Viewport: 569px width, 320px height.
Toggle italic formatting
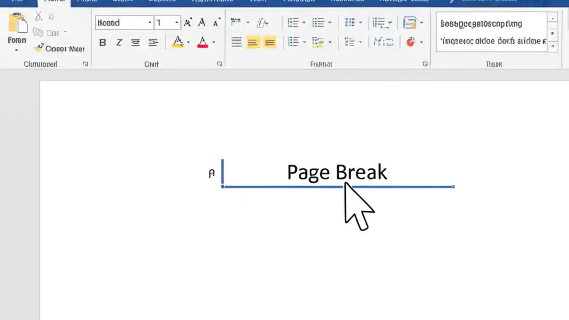click(119, 42)
